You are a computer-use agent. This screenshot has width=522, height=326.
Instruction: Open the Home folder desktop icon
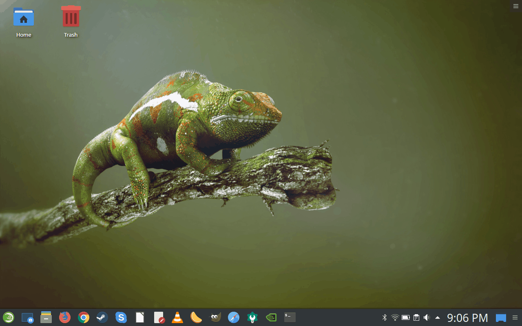(24, 17)
